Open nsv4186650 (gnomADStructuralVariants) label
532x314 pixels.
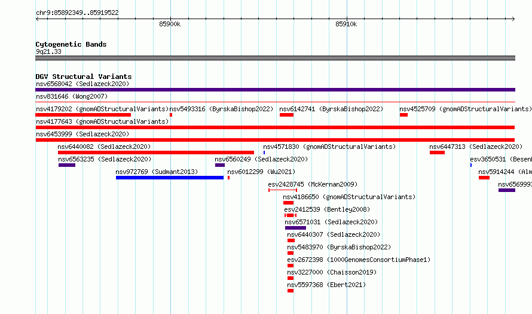click(x=349, y=197)
